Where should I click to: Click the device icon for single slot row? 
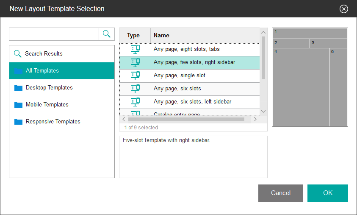click(135, 75)
